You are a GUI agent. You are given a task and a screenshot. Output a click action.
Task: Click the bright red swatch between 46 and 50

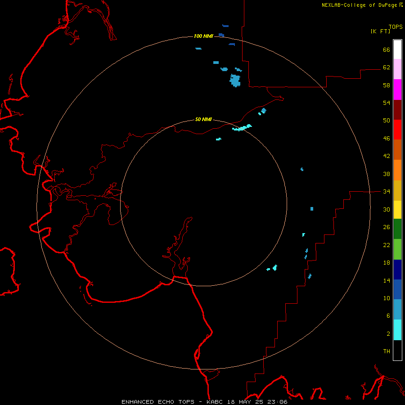click(397, 130)
